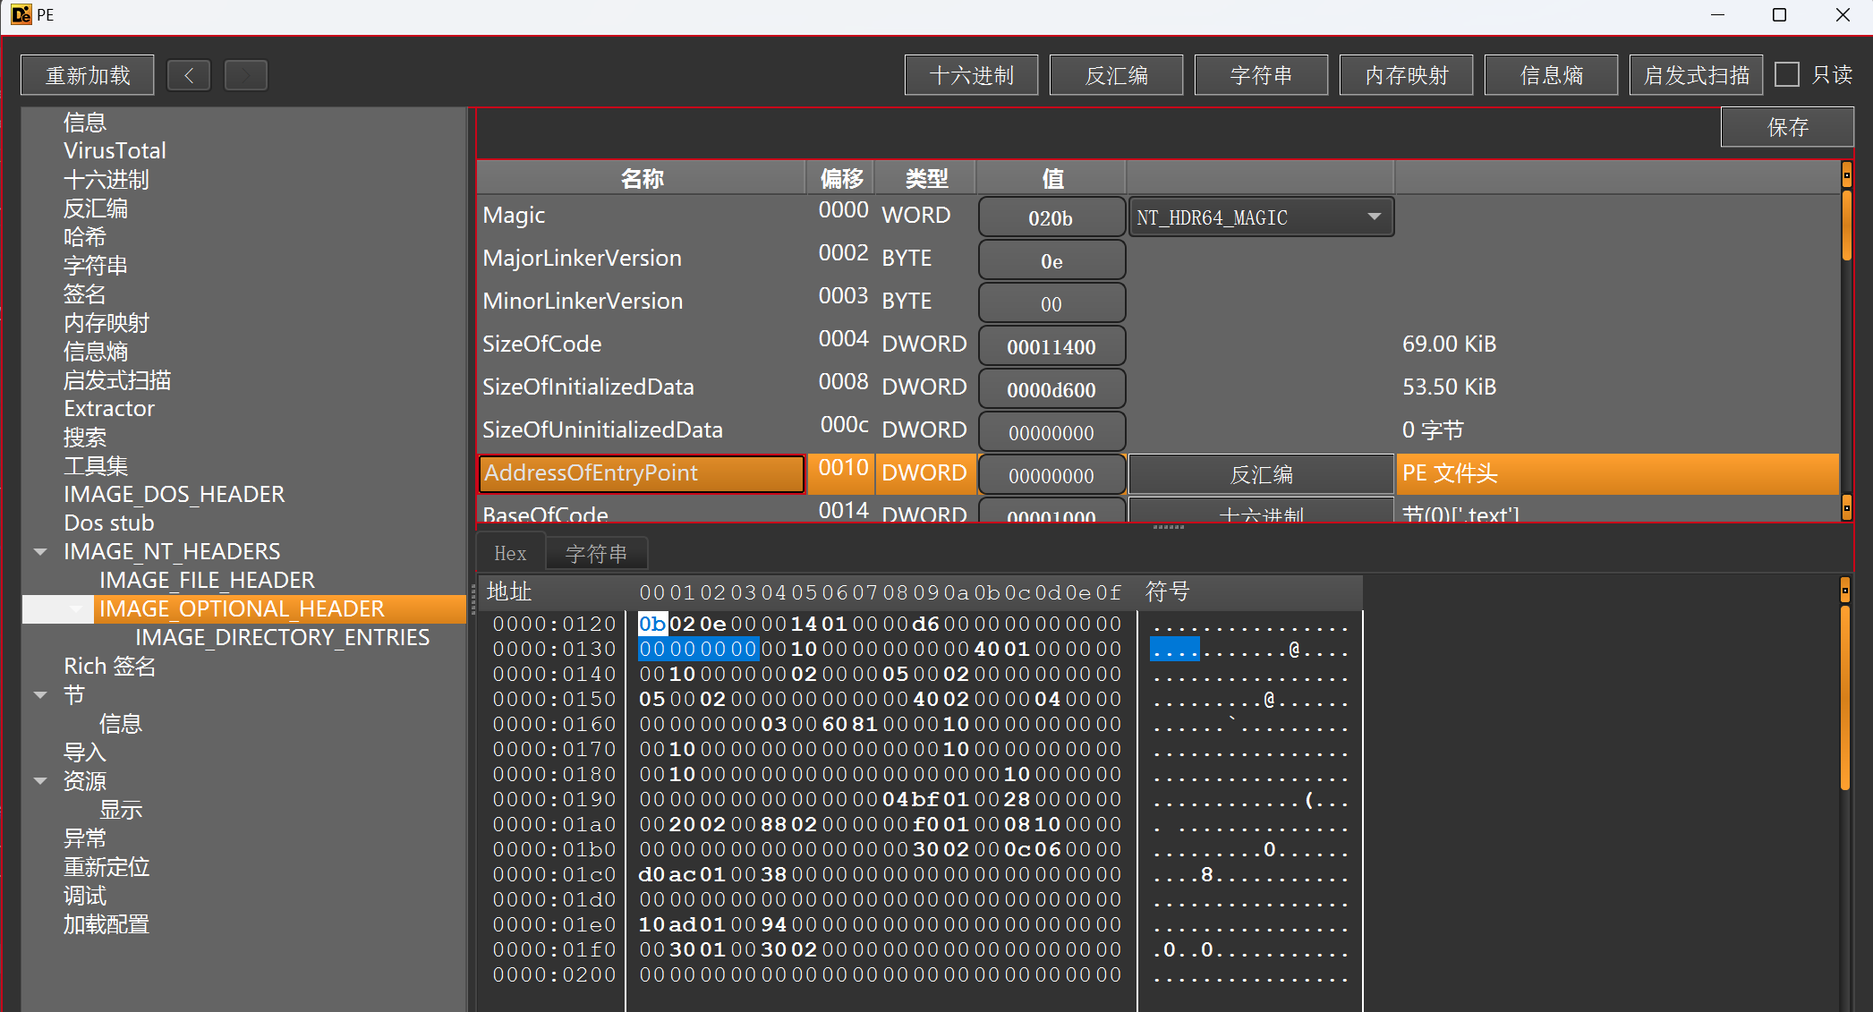The height and width of the screenshot is (1012, 1873).
Task: Select 反汇编 in the left tree
Action: pyautogui.click(x=96, y=208)
